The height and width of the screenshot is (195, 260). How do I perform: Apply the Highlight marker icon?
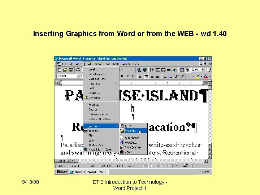point(197,76)
